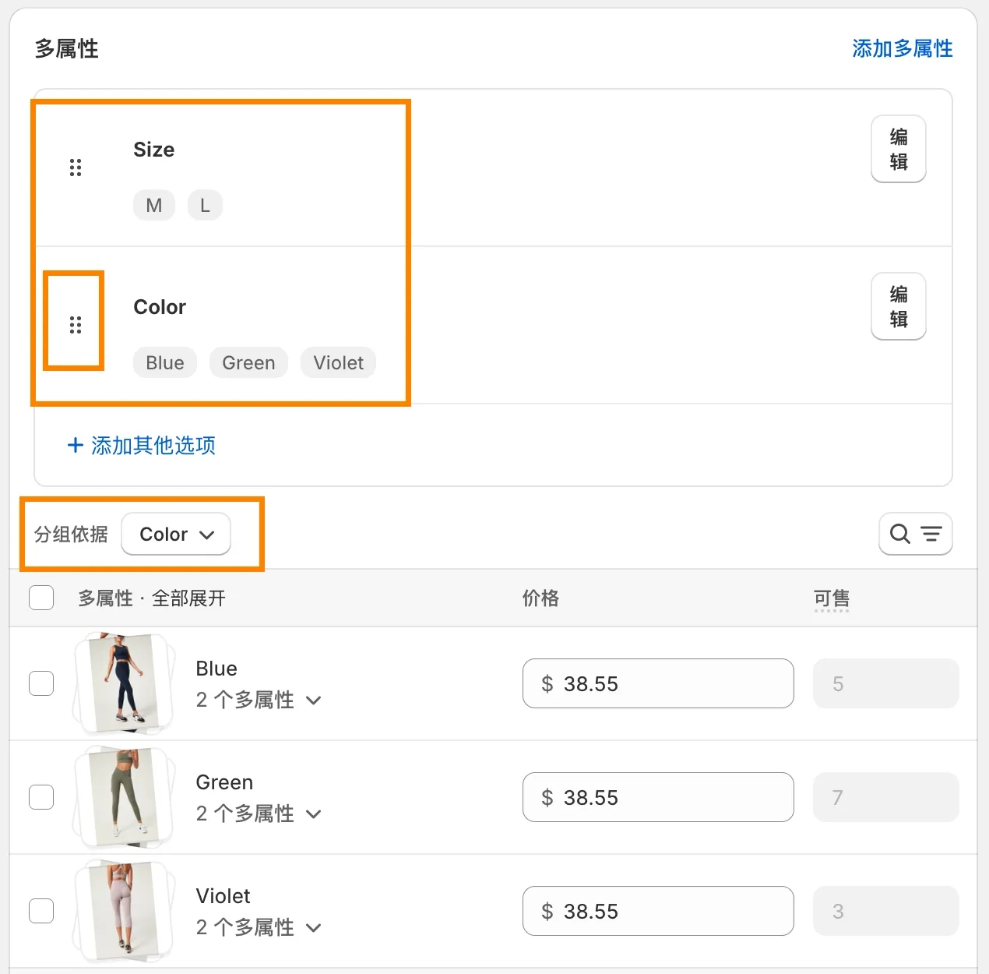The width and height of the screenshot is (989, 974).
Task: Click the 编辑 button for Size
Action: click(x=898, y=148)
